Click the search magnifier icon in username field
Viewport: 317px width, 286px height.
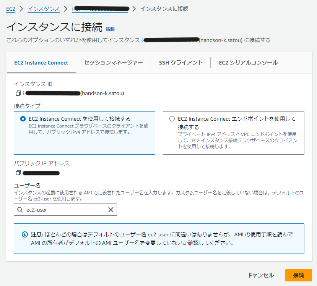20,210
